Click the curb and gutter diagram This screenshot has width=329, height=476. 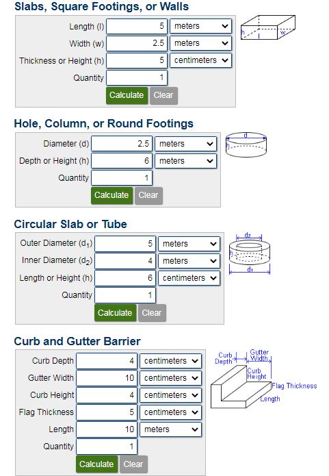coord(264,379)
